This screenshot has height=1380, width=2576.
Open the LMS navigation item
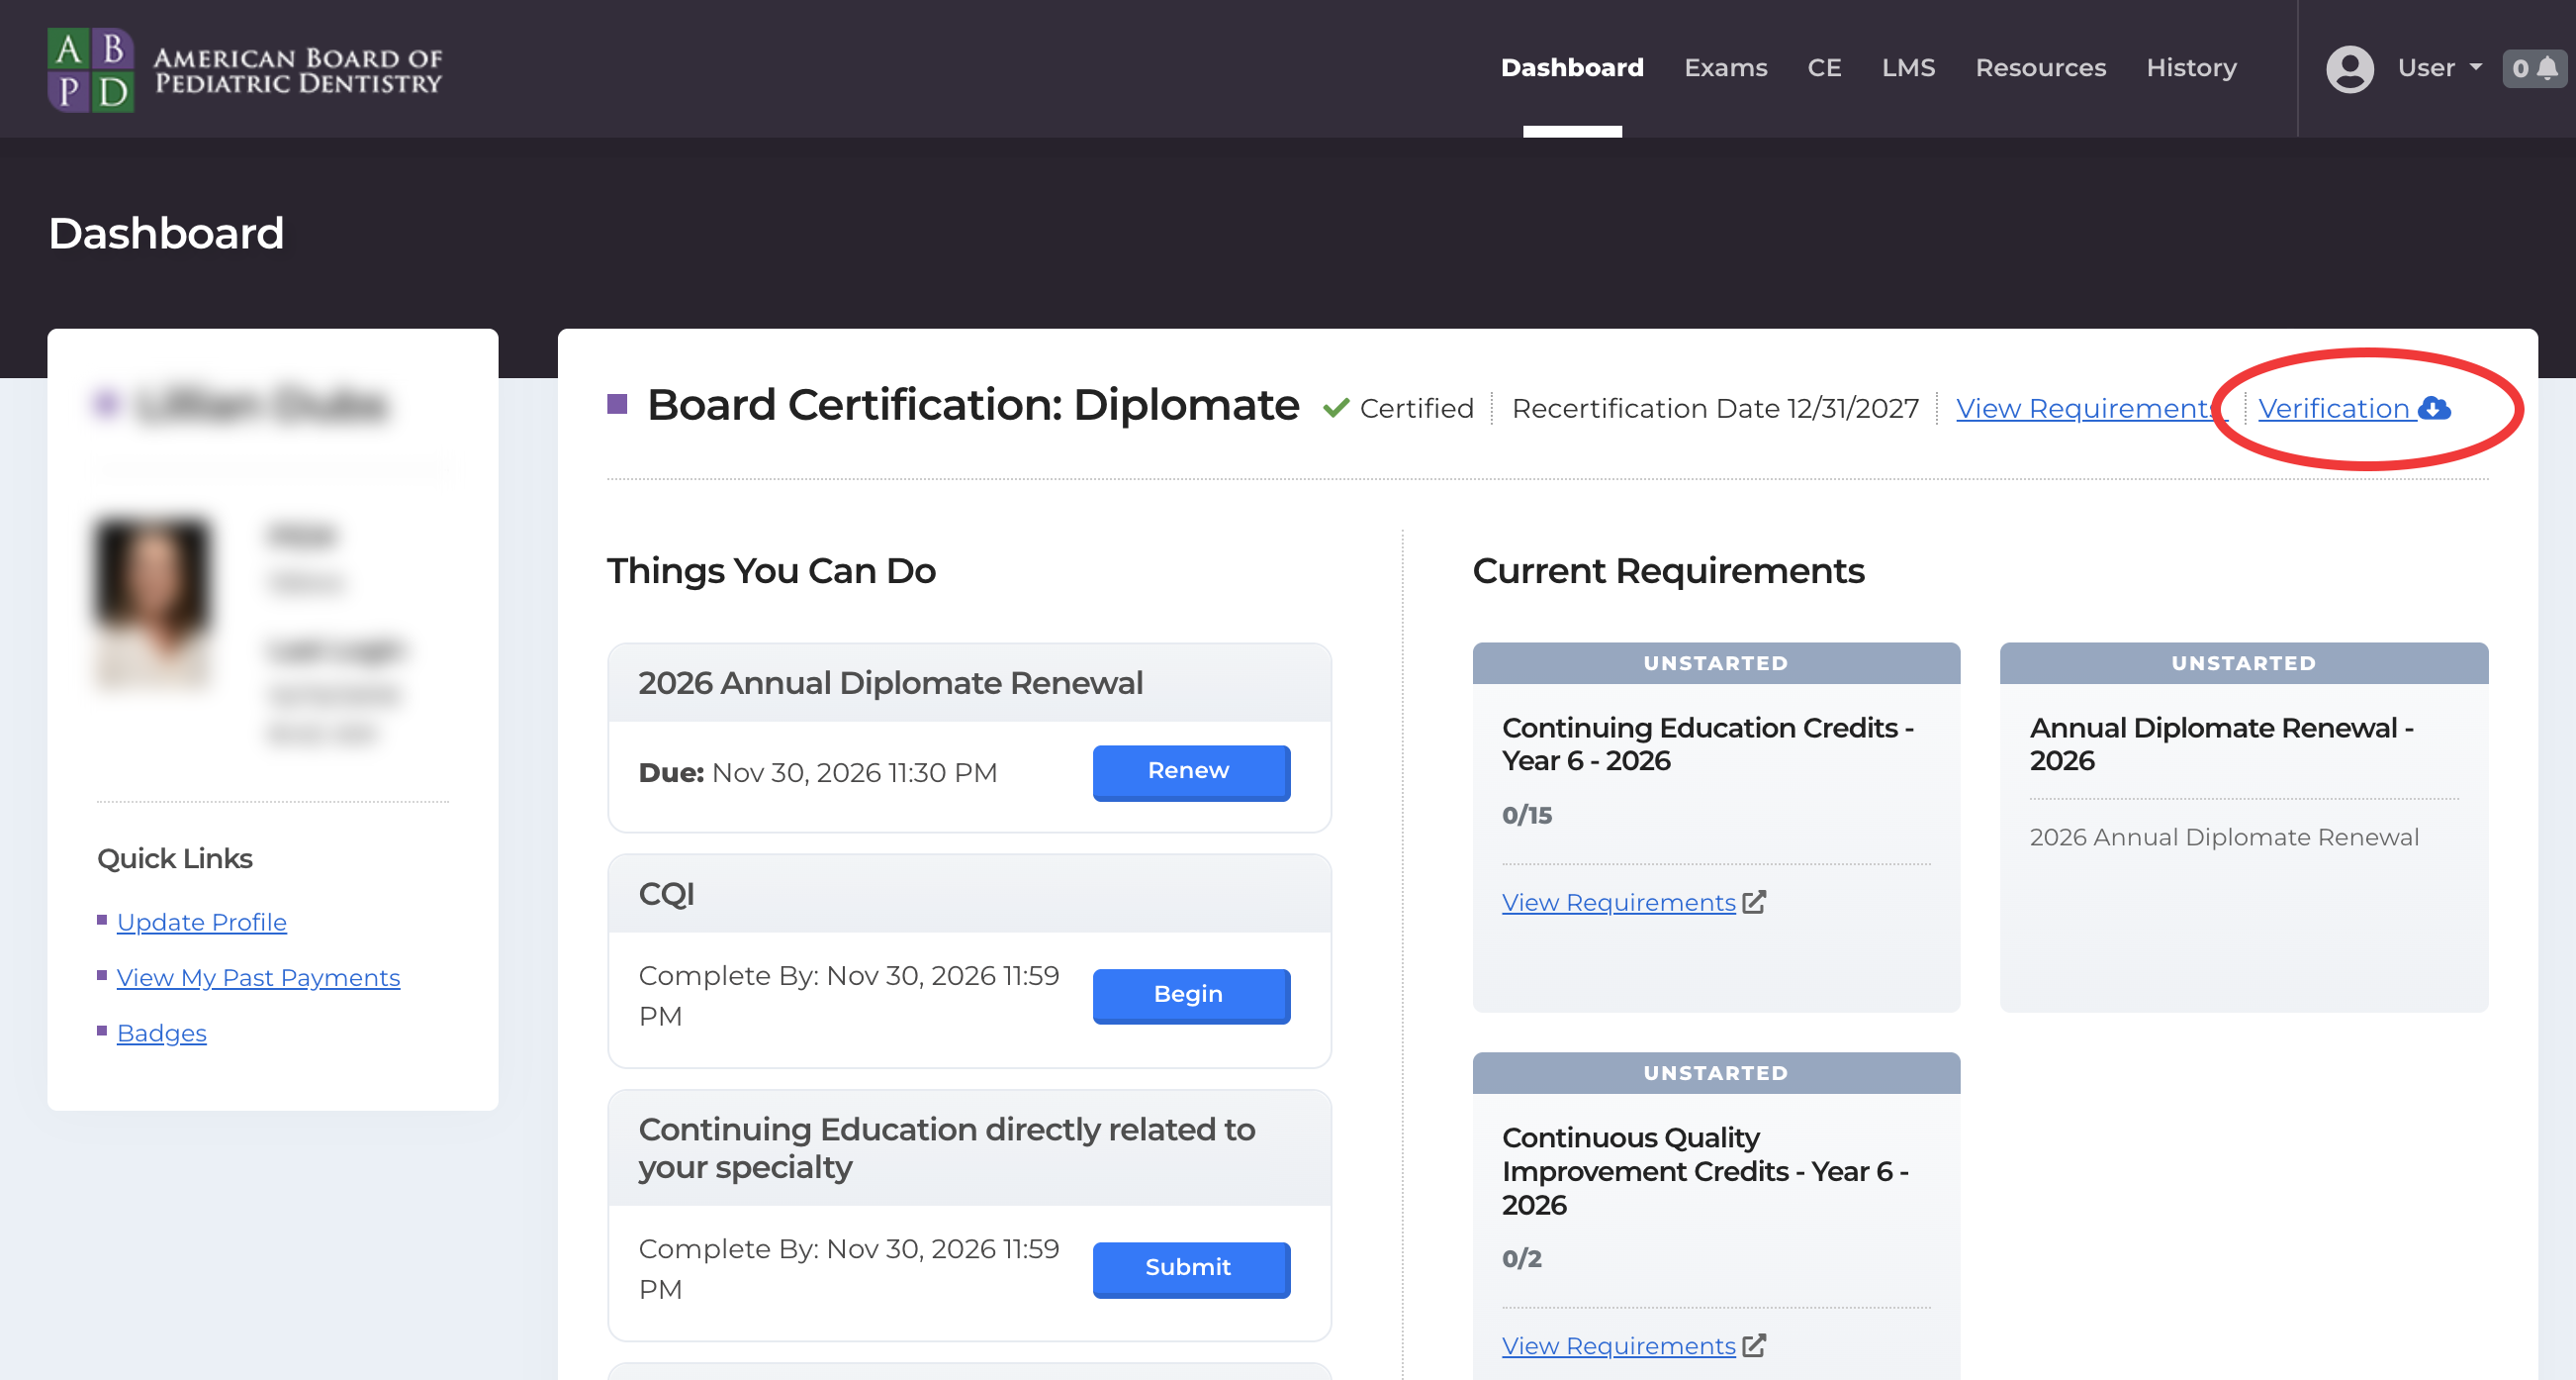(1908, 68)
